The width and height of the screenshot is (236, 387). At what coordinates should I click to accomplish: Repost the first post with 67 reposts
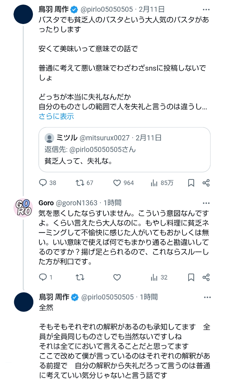pos(80,183)
